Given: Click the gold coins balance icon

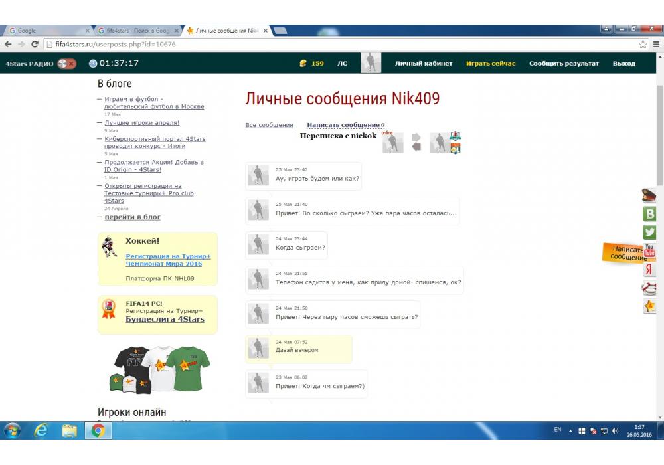Looking at the screenshot, I should tap(303, 64).
